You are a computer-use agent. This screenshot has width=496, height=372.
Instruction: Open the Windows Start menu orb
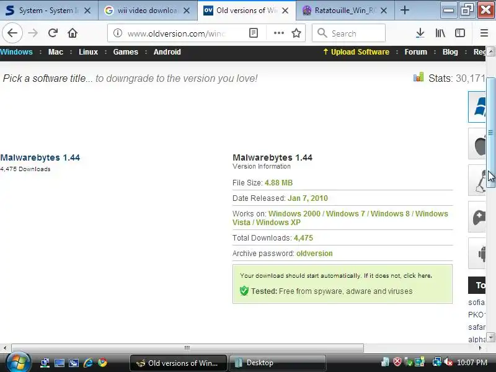click(19, 362)
